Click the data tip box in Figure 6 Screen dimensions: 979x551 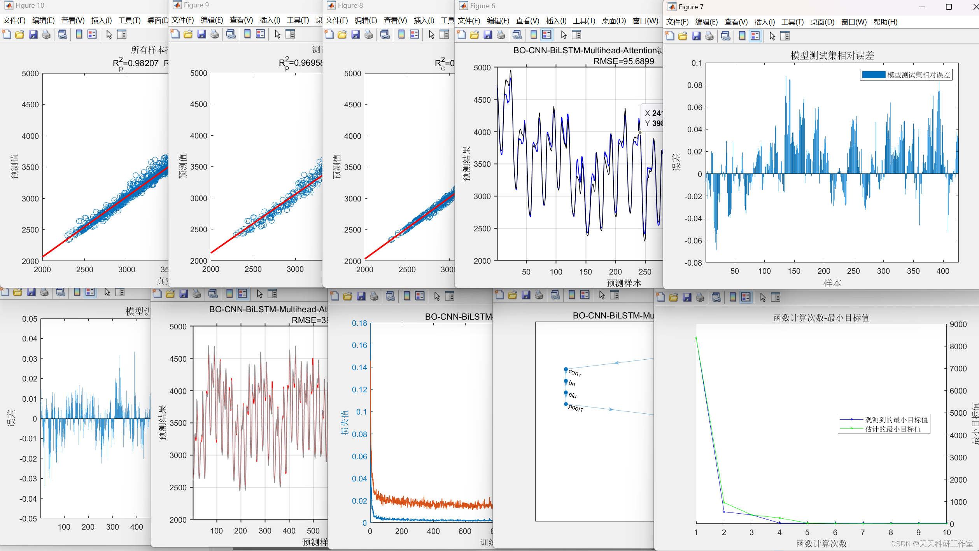[x=652, y=118]
